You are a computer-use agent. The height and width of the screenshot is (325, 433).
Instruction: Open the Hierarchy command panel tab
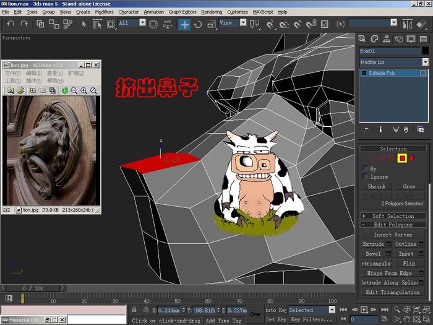(x=387, y=38)
